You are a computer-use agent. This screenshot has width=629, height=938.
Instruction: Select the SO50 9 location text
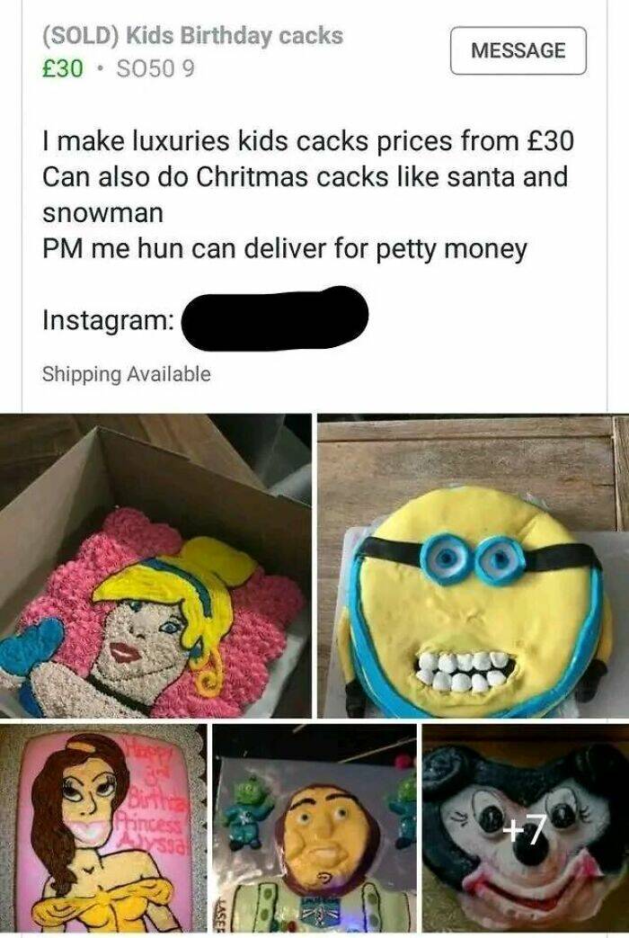point(151,68)
